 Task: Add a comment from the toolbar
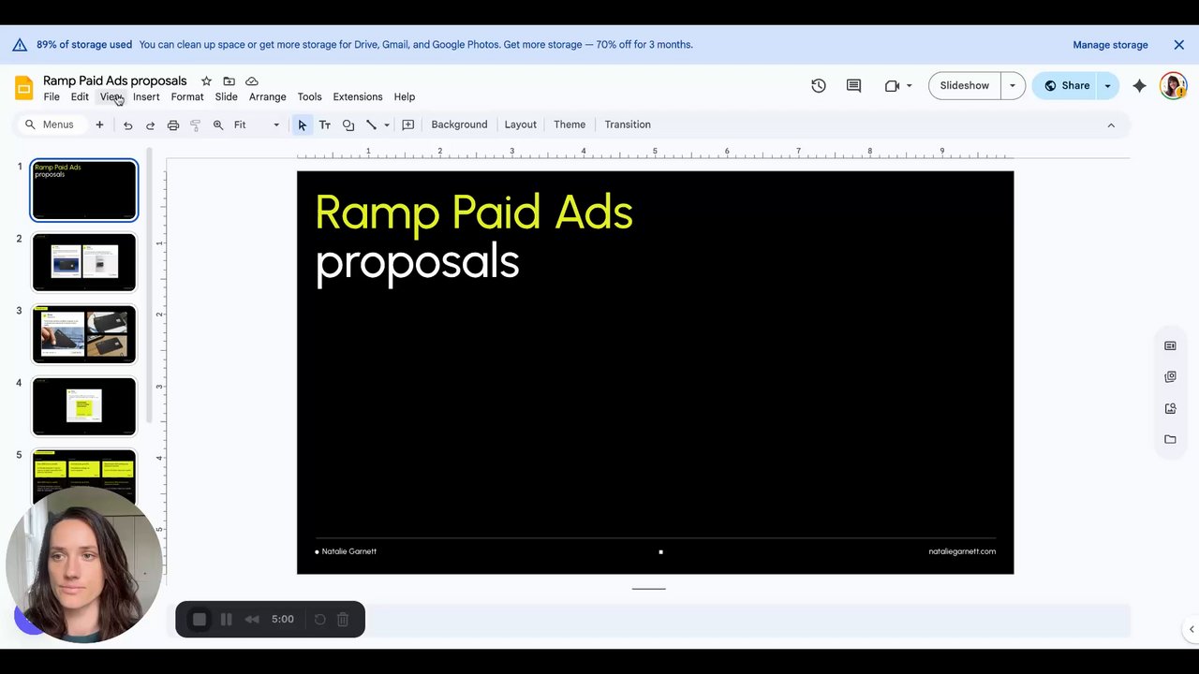(x=408, y=125)
